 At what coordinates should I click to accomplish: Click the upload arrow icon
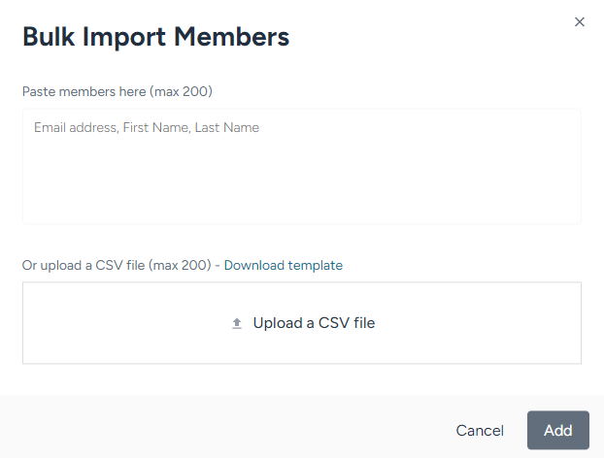[x=237, y=323]
